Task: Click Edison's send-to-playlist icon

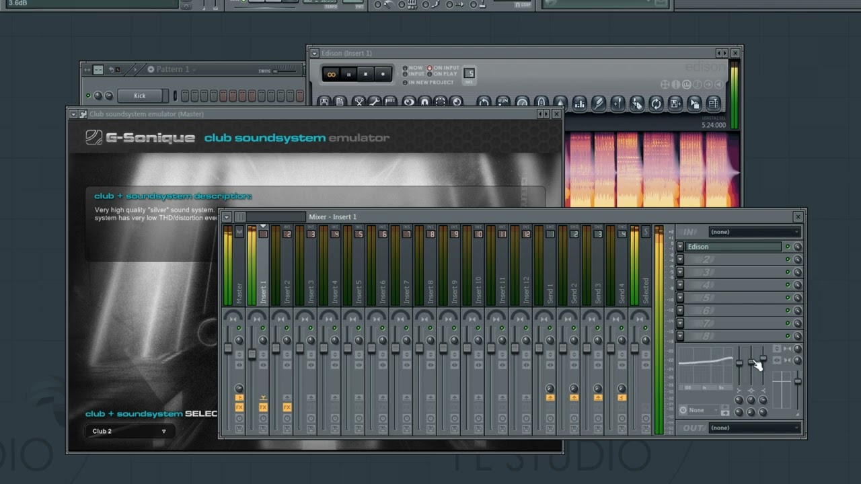Action: pyautogui.click(x=675, y=104)
